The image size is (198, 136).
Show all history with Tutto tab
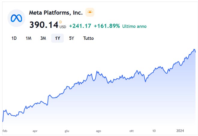(88, 38)
